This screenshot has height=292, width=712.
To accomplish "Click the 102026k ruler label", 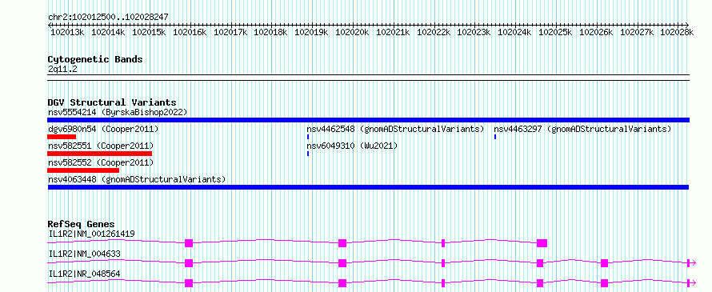I will [596, 32].
